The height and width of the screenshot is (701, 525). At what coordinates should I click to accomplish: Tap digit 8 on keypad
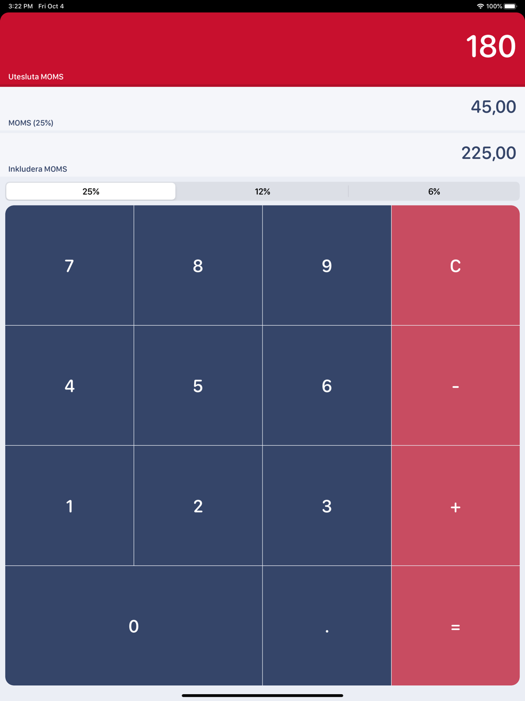198,265
